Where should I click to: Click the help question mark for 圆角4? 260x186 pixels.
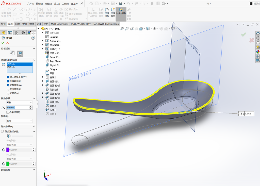[x=33, y=38]
